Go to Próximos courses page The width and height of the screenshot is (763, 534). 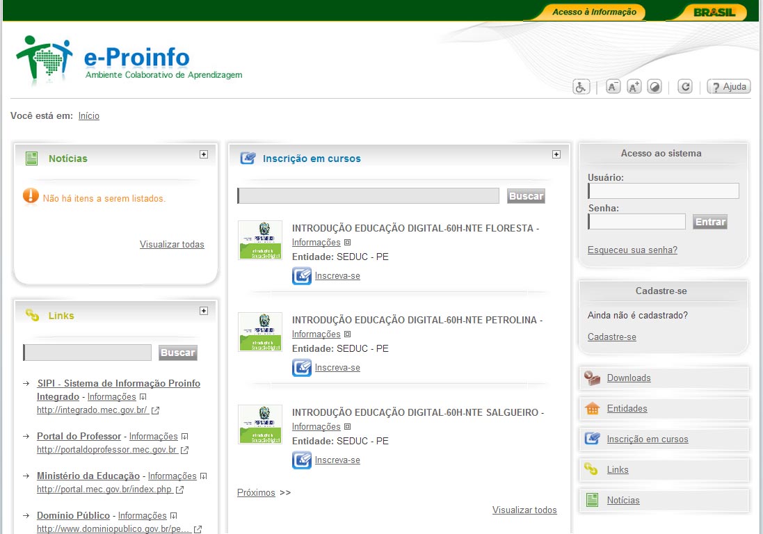tap(256, 493)
